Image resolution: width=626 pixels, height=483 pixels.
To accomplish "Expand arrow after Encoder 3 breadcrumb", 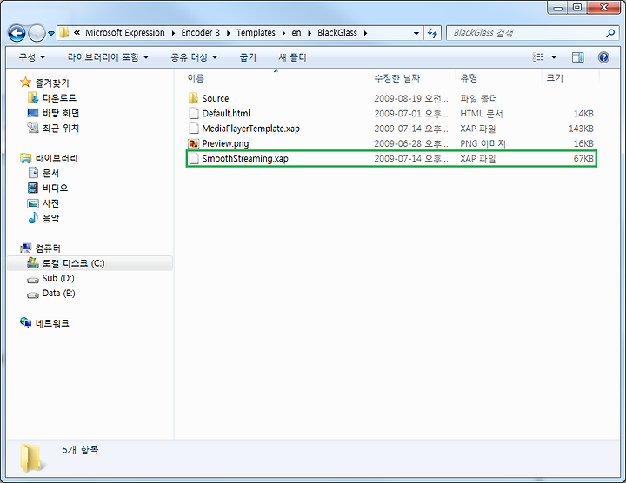I will (229, 33).
